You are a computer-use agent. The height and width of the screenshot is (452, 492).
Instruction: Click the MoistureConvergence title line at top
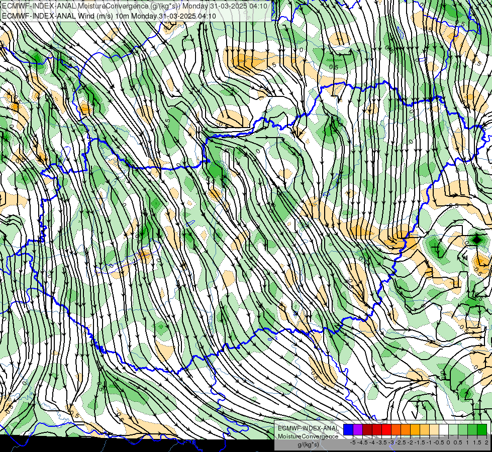135,6
